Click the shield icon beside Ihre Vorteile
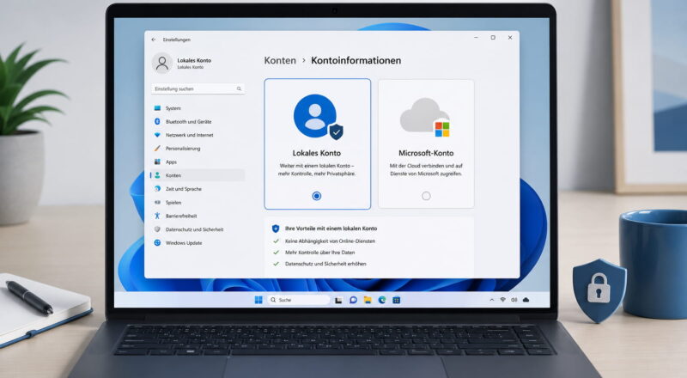Image resolution: width=687 pixels, height=378 pixels. point(276,229)
